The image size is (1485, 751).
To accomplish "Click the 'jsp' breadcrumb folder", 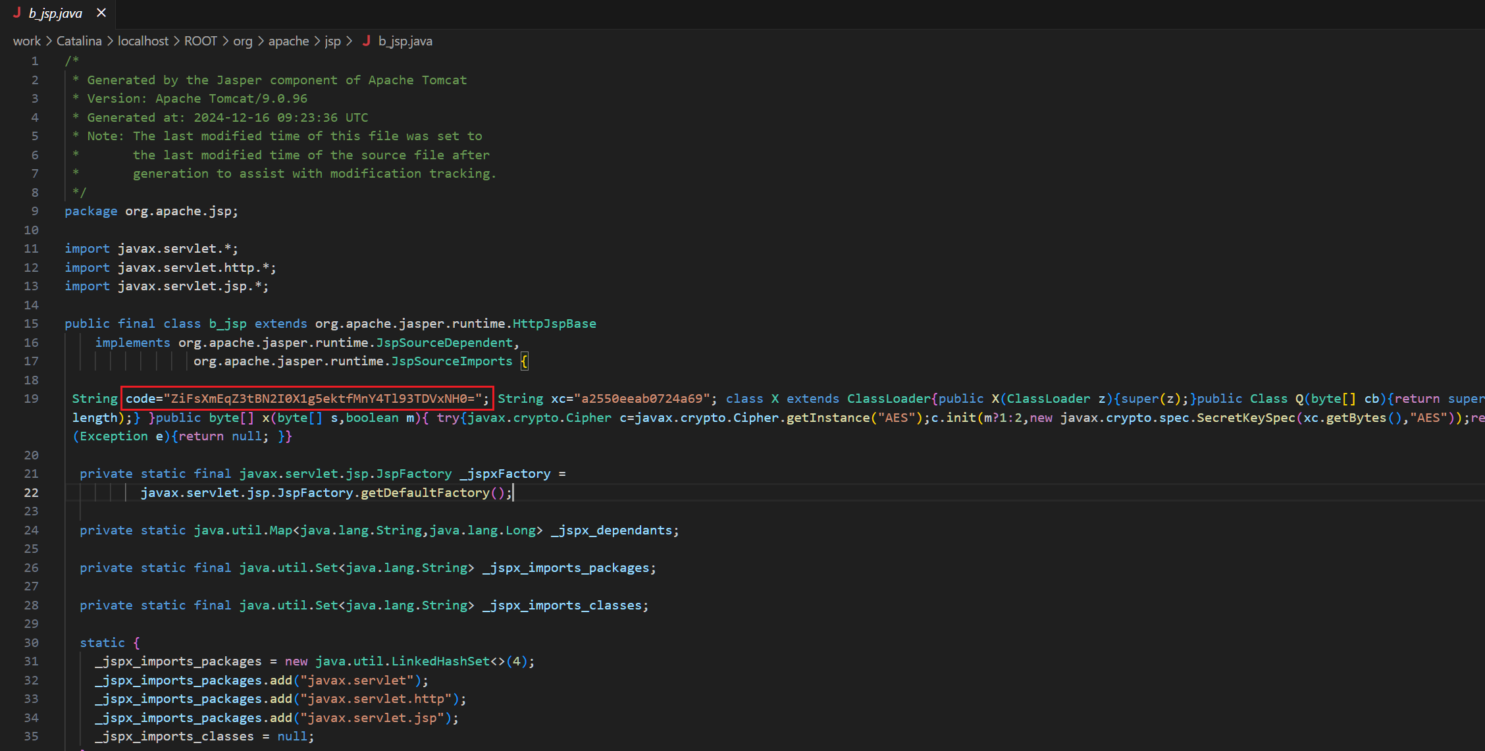I will tap(332, 41).
